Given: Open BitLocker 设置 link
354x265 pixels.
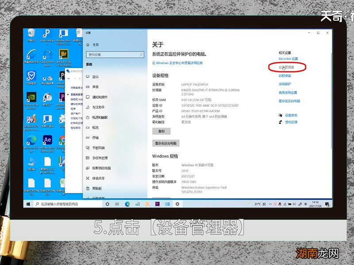Looking at the screenshot, I should tap(288, 59).
